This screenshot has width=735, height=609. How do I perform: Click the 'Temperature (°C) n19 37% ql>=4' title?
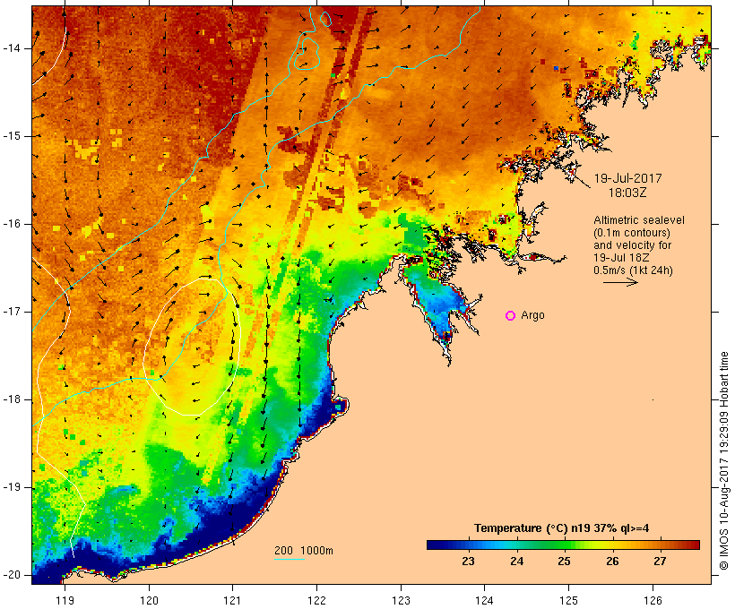(562, 528)
